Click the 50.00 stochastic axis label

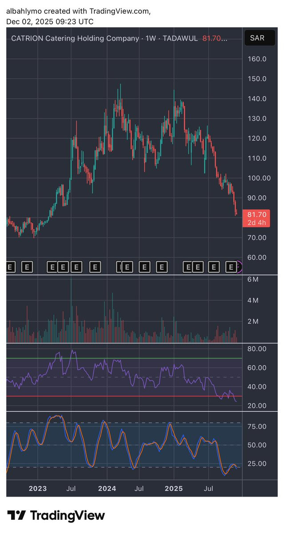[x=256, y=445]
